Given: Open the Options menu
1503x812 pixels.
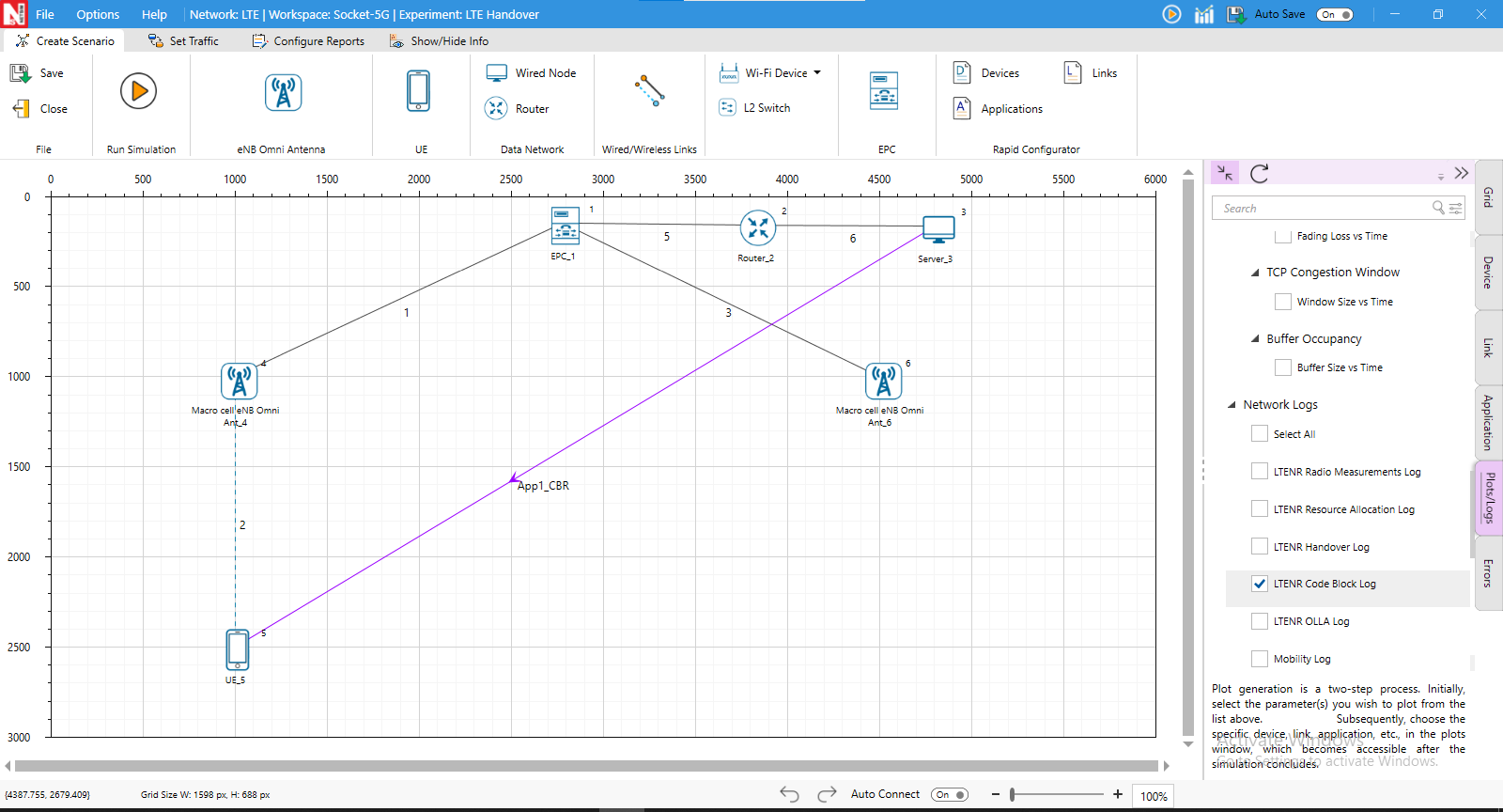Looking at the screenshot, I should [x=98, y=14].
